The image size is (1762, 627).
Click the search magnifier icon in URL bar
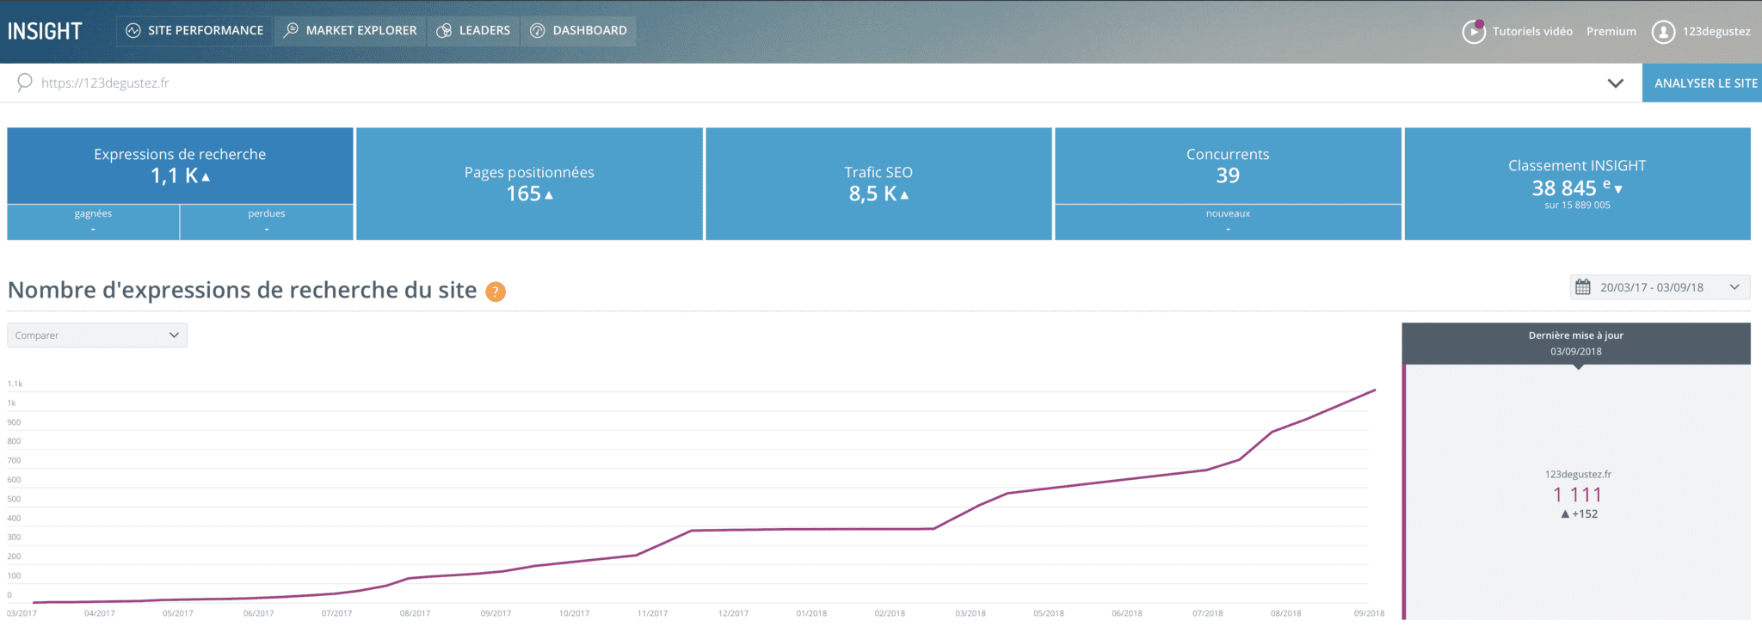click(x=25, y=83)
